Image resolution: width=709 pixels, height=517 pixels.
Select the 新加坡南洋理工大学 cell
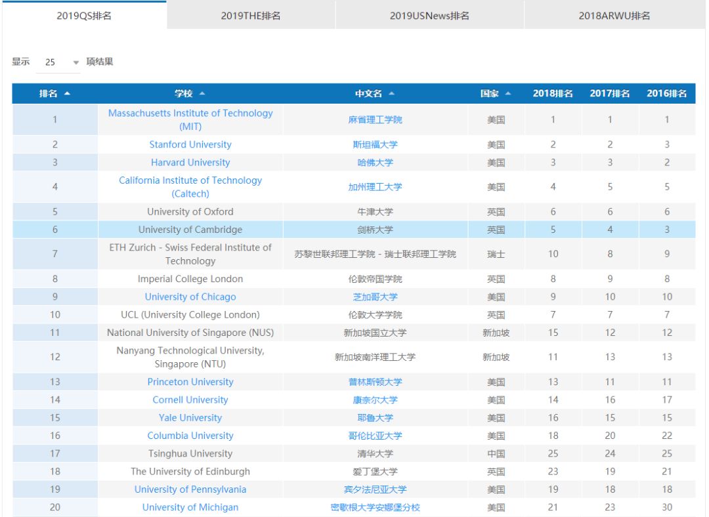(x=376, y=357)
